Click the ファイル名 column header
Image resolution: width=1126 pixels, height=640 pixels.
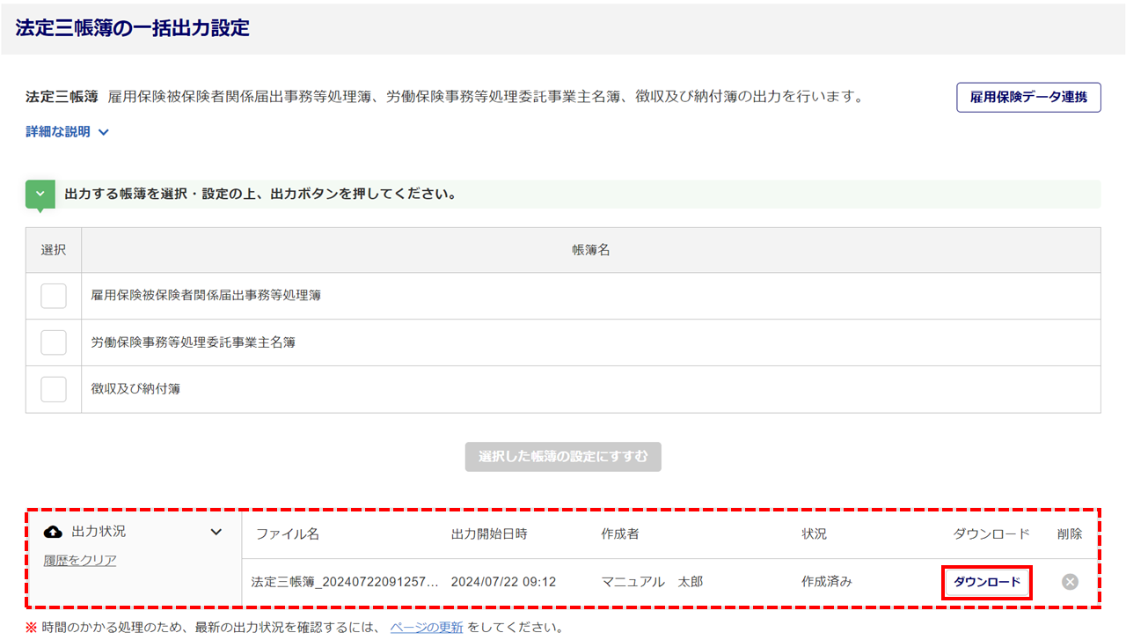(288, 534)
